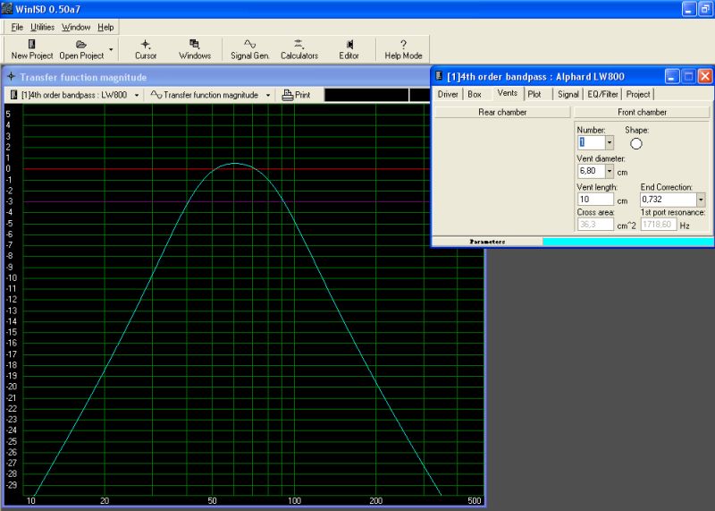The height and width of the screenshot is (511, 715).
Task: Switch to the EQ/Filter tab
Action: 602,94
